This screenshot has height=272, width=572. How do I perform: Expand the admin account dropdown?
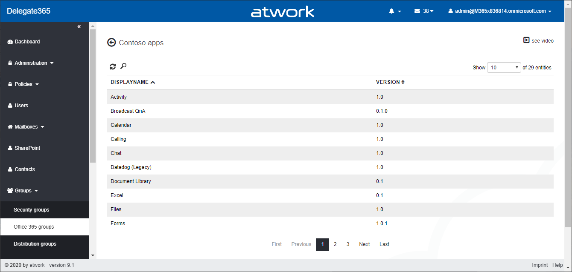pos(500,11)
